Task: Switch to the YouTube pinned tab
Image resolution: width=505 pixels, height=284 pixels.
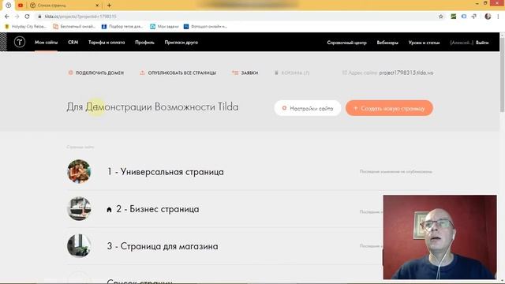Action: click(21, 6)
